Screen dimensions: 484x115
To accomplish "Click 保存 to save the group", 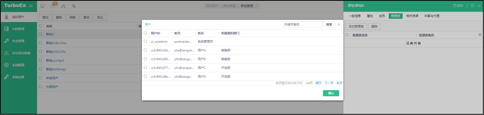I will (458, 6).
